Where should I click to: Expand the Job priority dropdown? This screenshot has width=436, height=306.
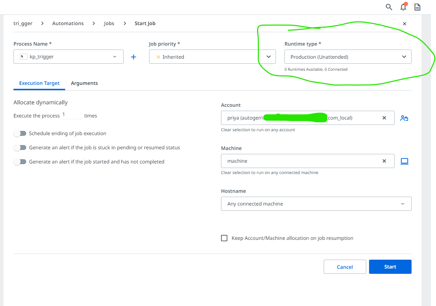212,57
